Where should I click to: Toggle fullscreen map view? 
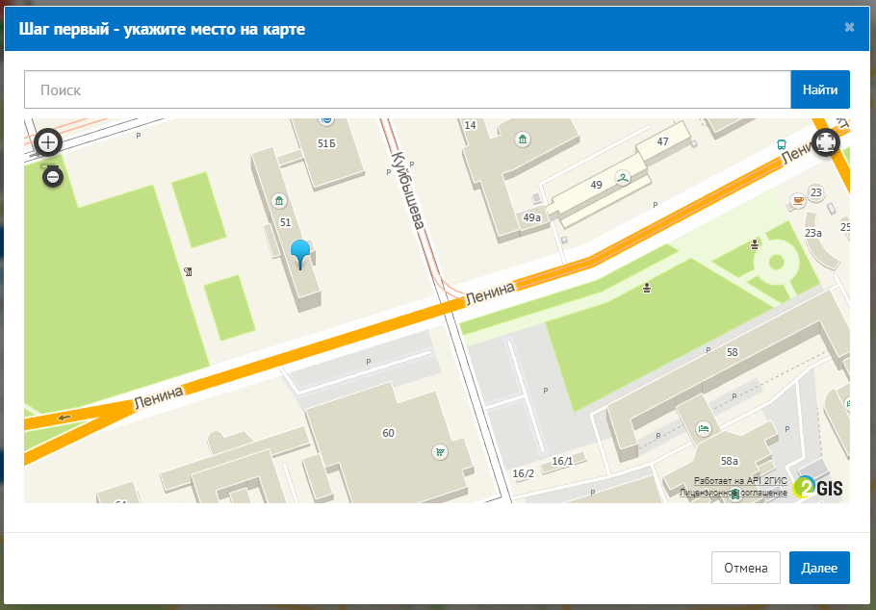(826, 142)
